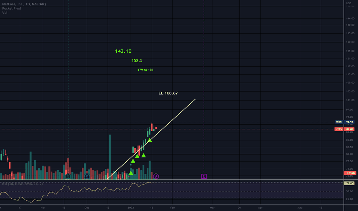The width and height of the screenshot is (358, 211).
Task: Click the dividend D marker icon
Action: [x=87, y=176]
